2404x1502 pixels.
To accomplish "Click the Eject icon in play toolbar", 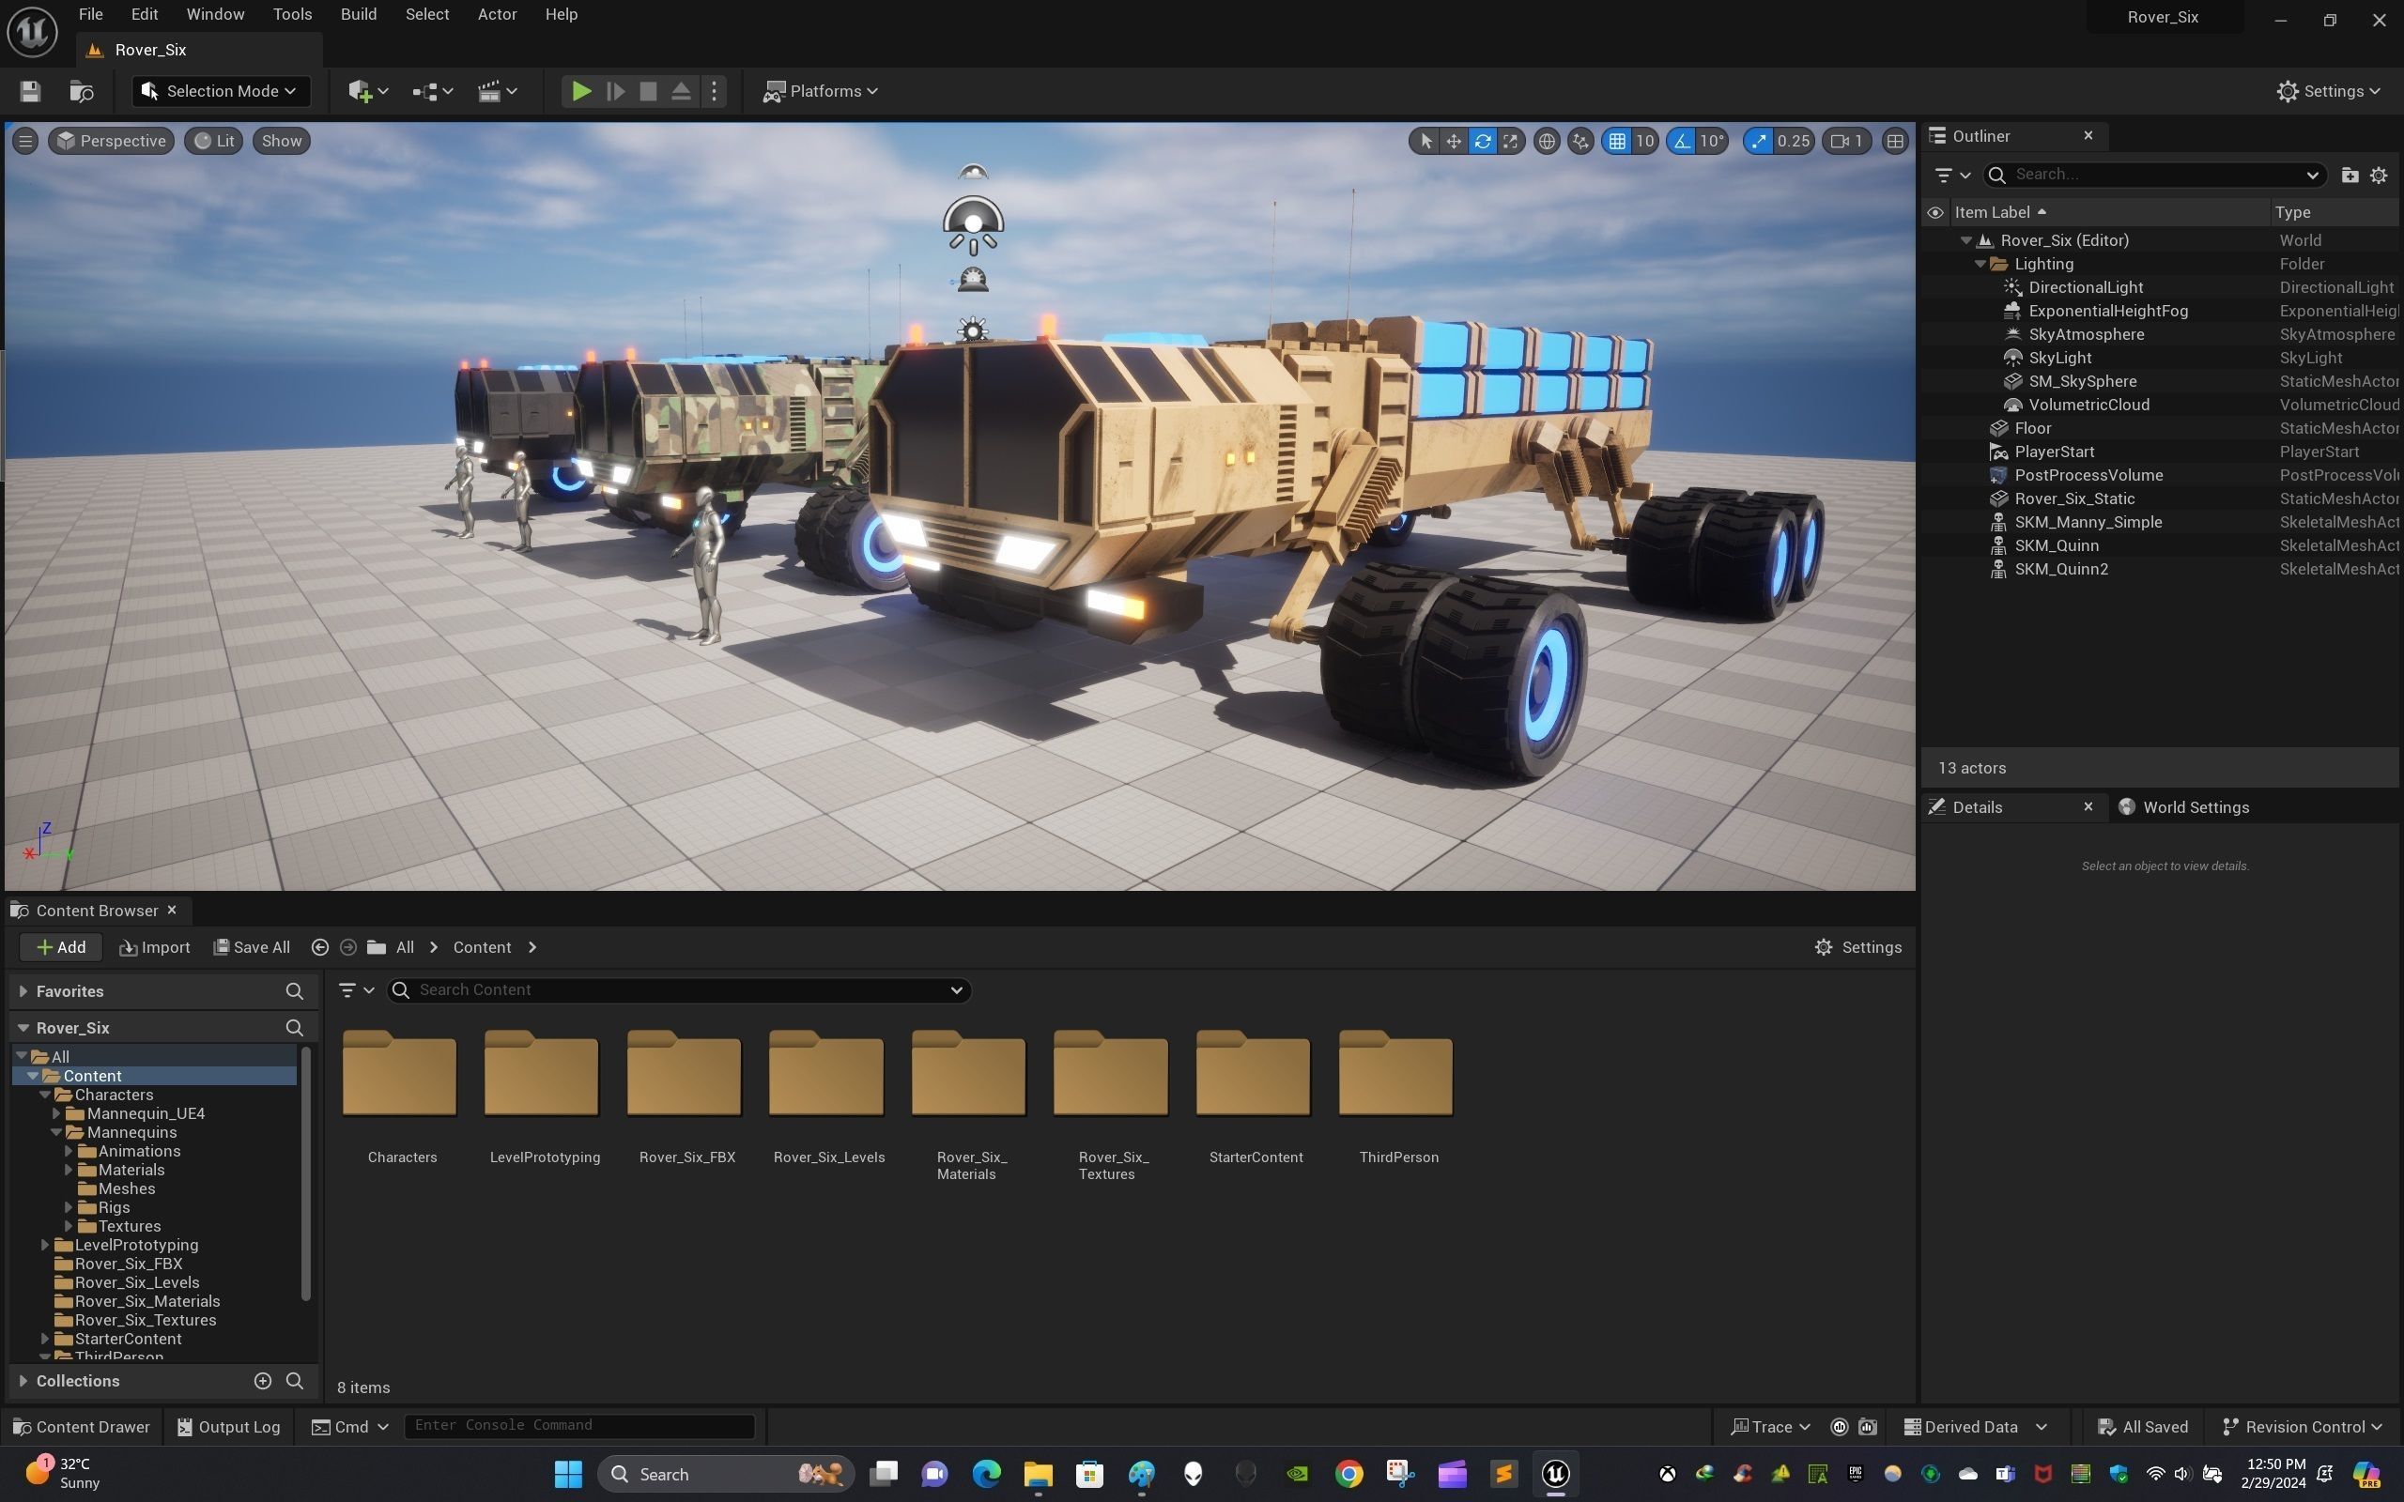I will click(x=682, y=91).
